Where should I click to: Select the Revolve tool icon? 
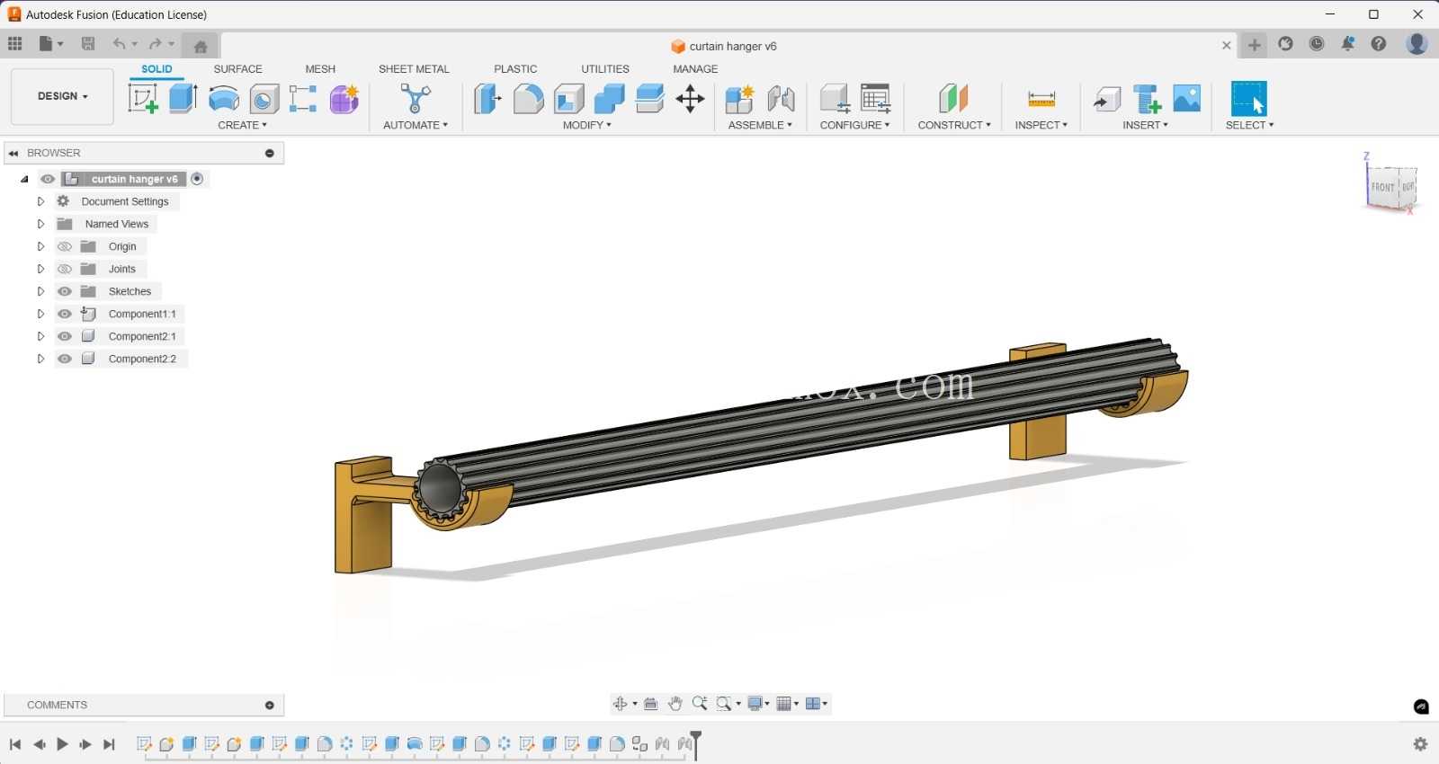pyautogui.click(x=224, y=98)
